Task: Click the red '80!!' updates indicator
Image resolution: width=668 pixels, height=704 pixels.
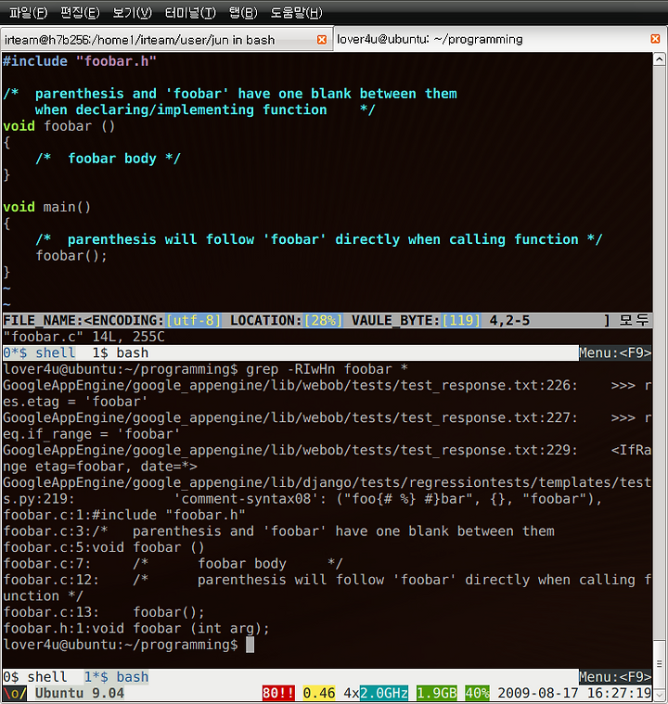Action: point(279,693)
